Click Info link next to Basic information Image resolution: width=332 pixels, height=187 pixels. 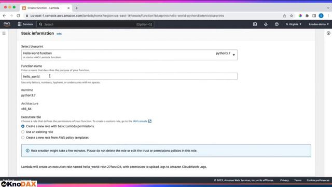59,34
